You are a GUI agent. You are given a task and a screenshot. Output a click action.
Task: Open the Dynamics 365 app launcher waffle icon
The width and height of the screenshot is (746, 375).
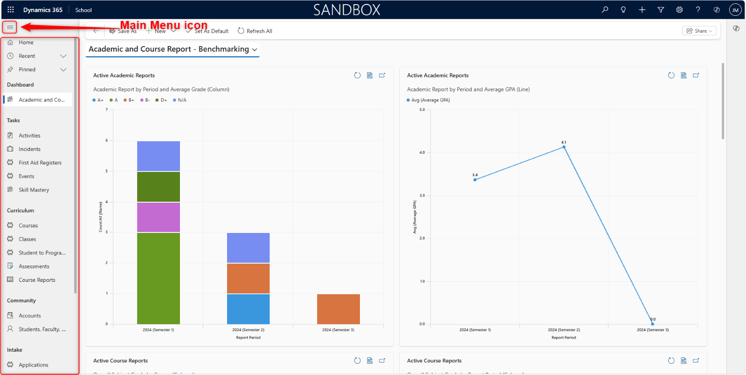pyautogui.click(x=11, y=10)
